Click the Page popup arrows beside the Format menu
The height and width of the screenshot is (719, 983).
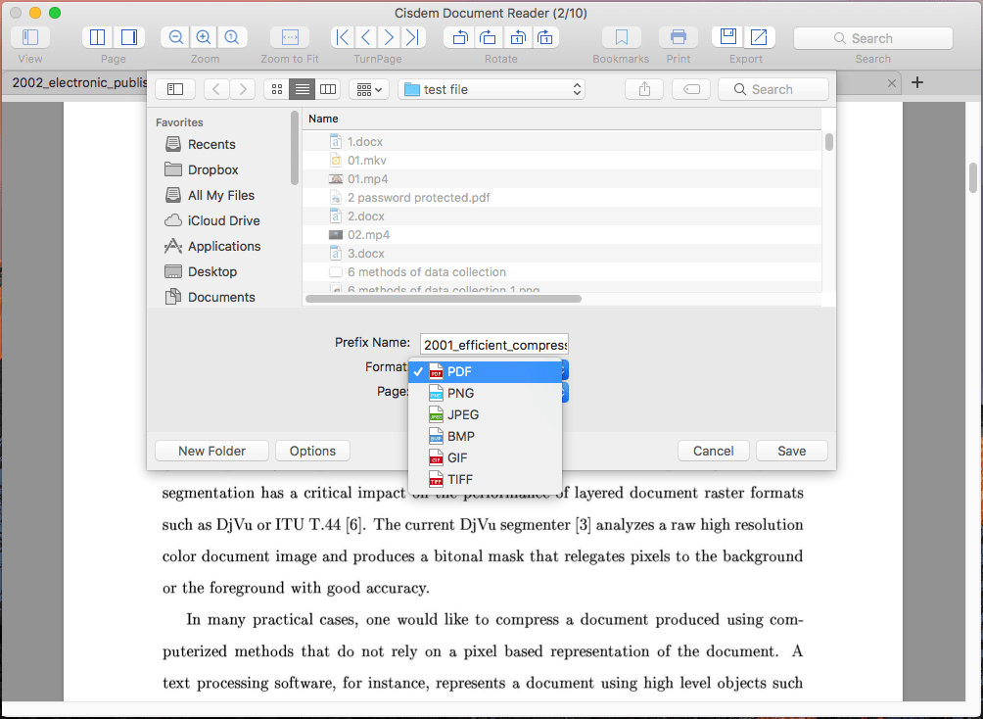pyautogui.click(x=564, y=392)
